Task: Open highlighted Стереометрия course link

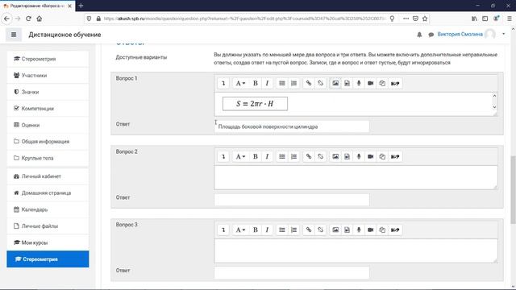Action: tap(48, 259)
